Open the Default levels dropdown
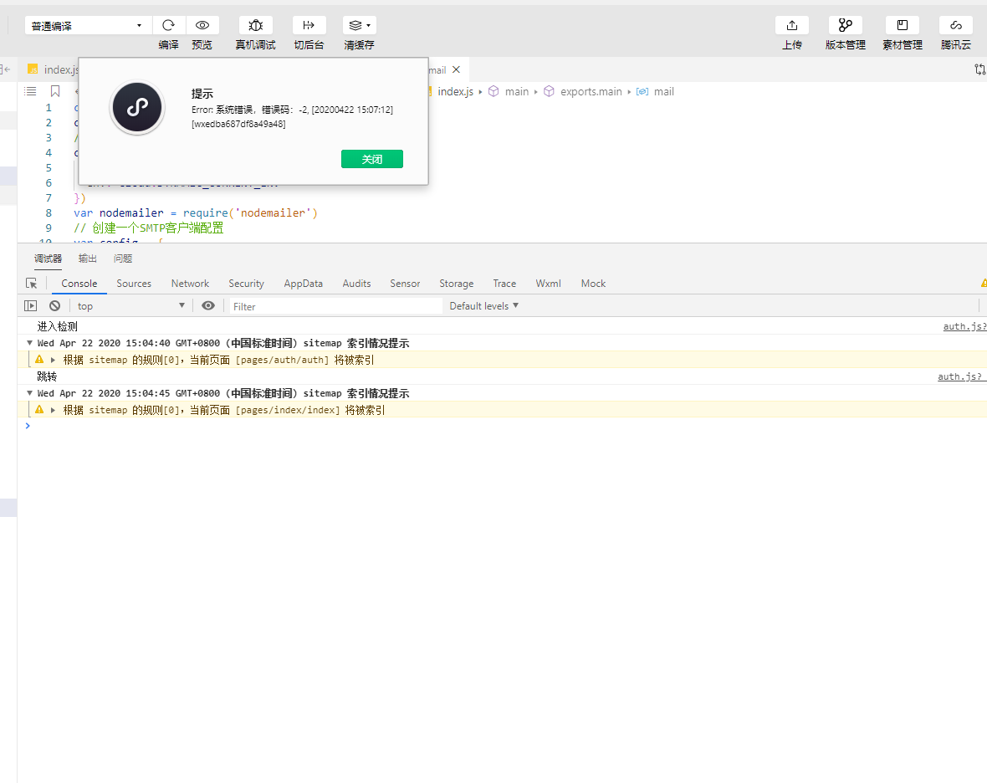The image size is (987, 783). tap(484, 306)
